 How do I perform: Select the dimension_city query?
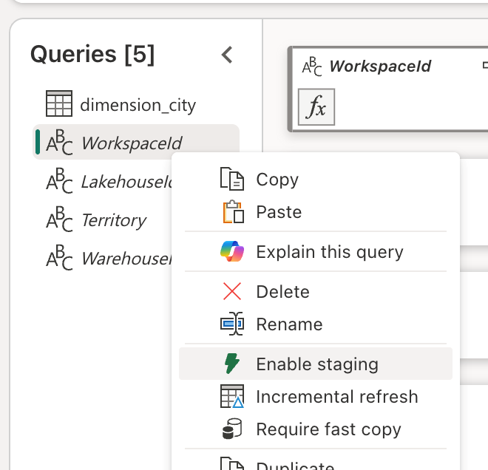(136, 104)
